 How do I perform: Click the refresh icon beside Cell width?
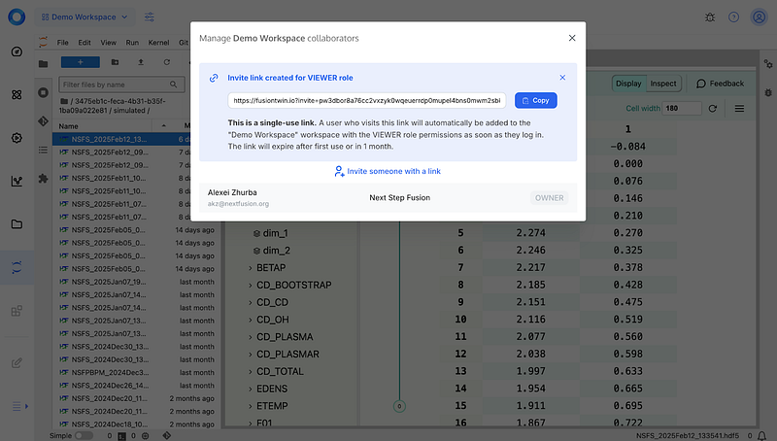(x=715, y=108)
